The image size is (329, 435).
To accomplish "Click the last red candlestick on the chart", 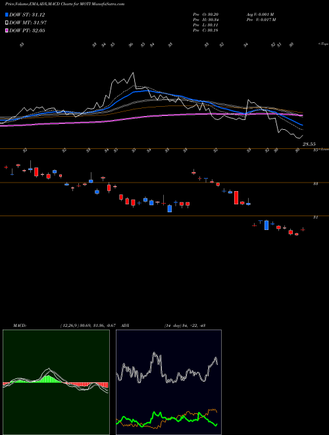I will [x=303, y=229].
